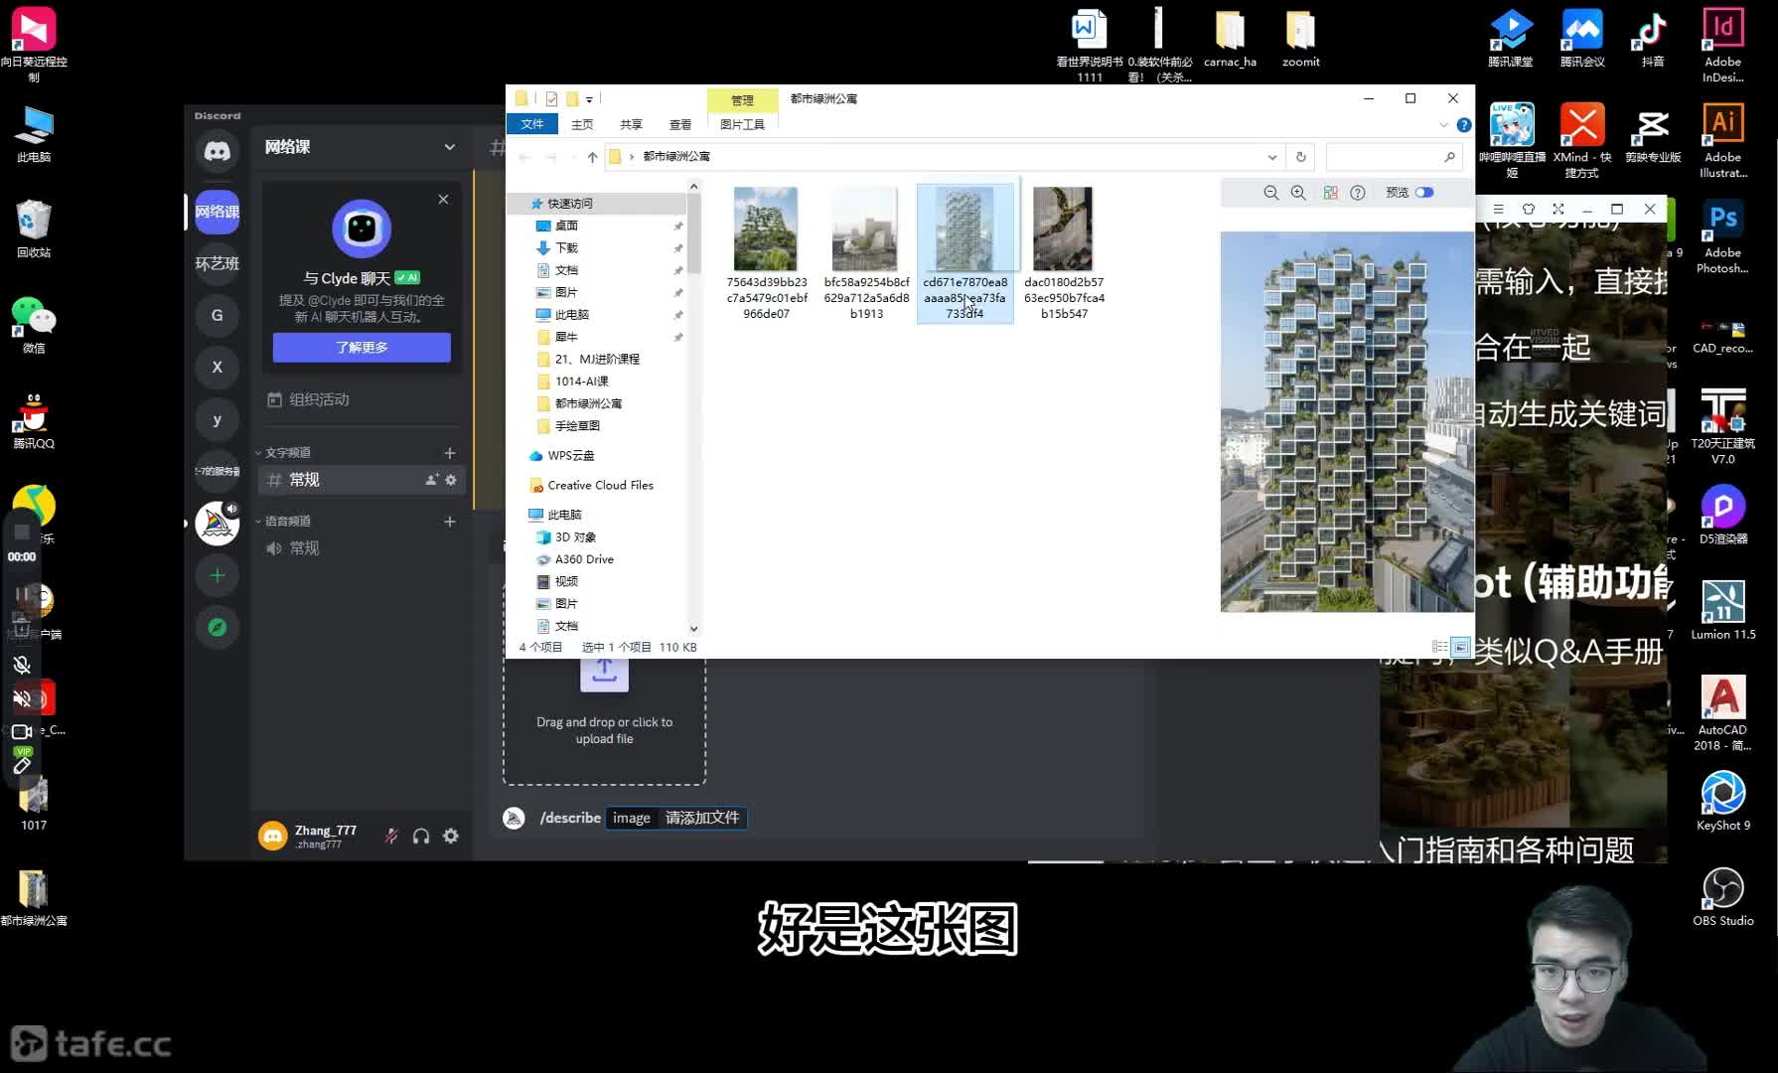The width and height of the screenshot is (1778, 1073).
Task: Open quick access toolbar dropdown arrow
Action: click(x=589, y=99)
